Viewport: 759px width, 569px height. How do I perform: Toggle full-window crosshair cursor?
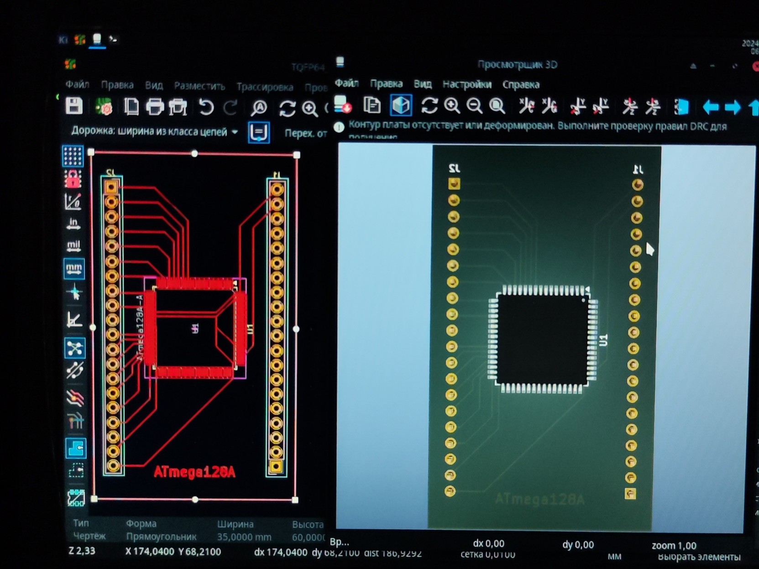(74, 292)
